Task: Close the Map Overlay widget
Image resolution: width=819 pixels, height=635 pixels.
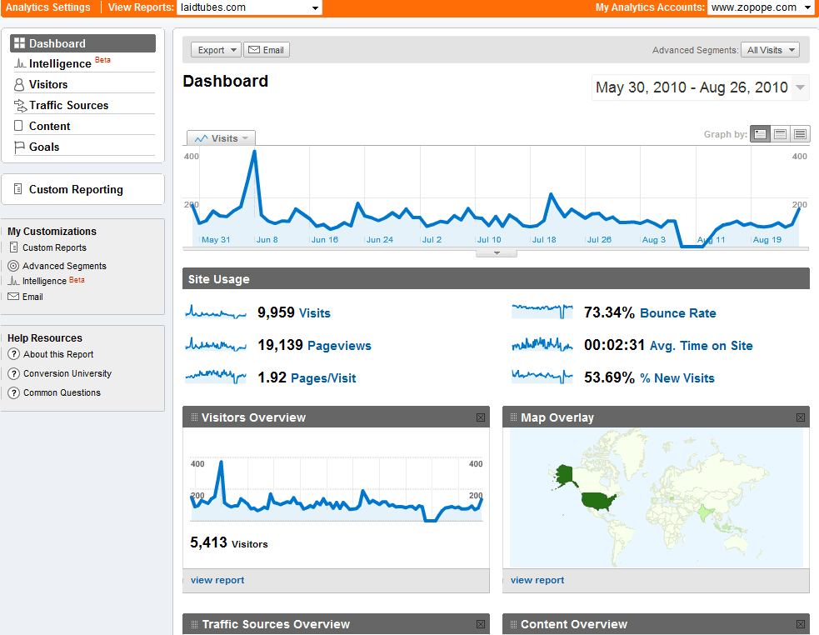Action: (800, 417)
